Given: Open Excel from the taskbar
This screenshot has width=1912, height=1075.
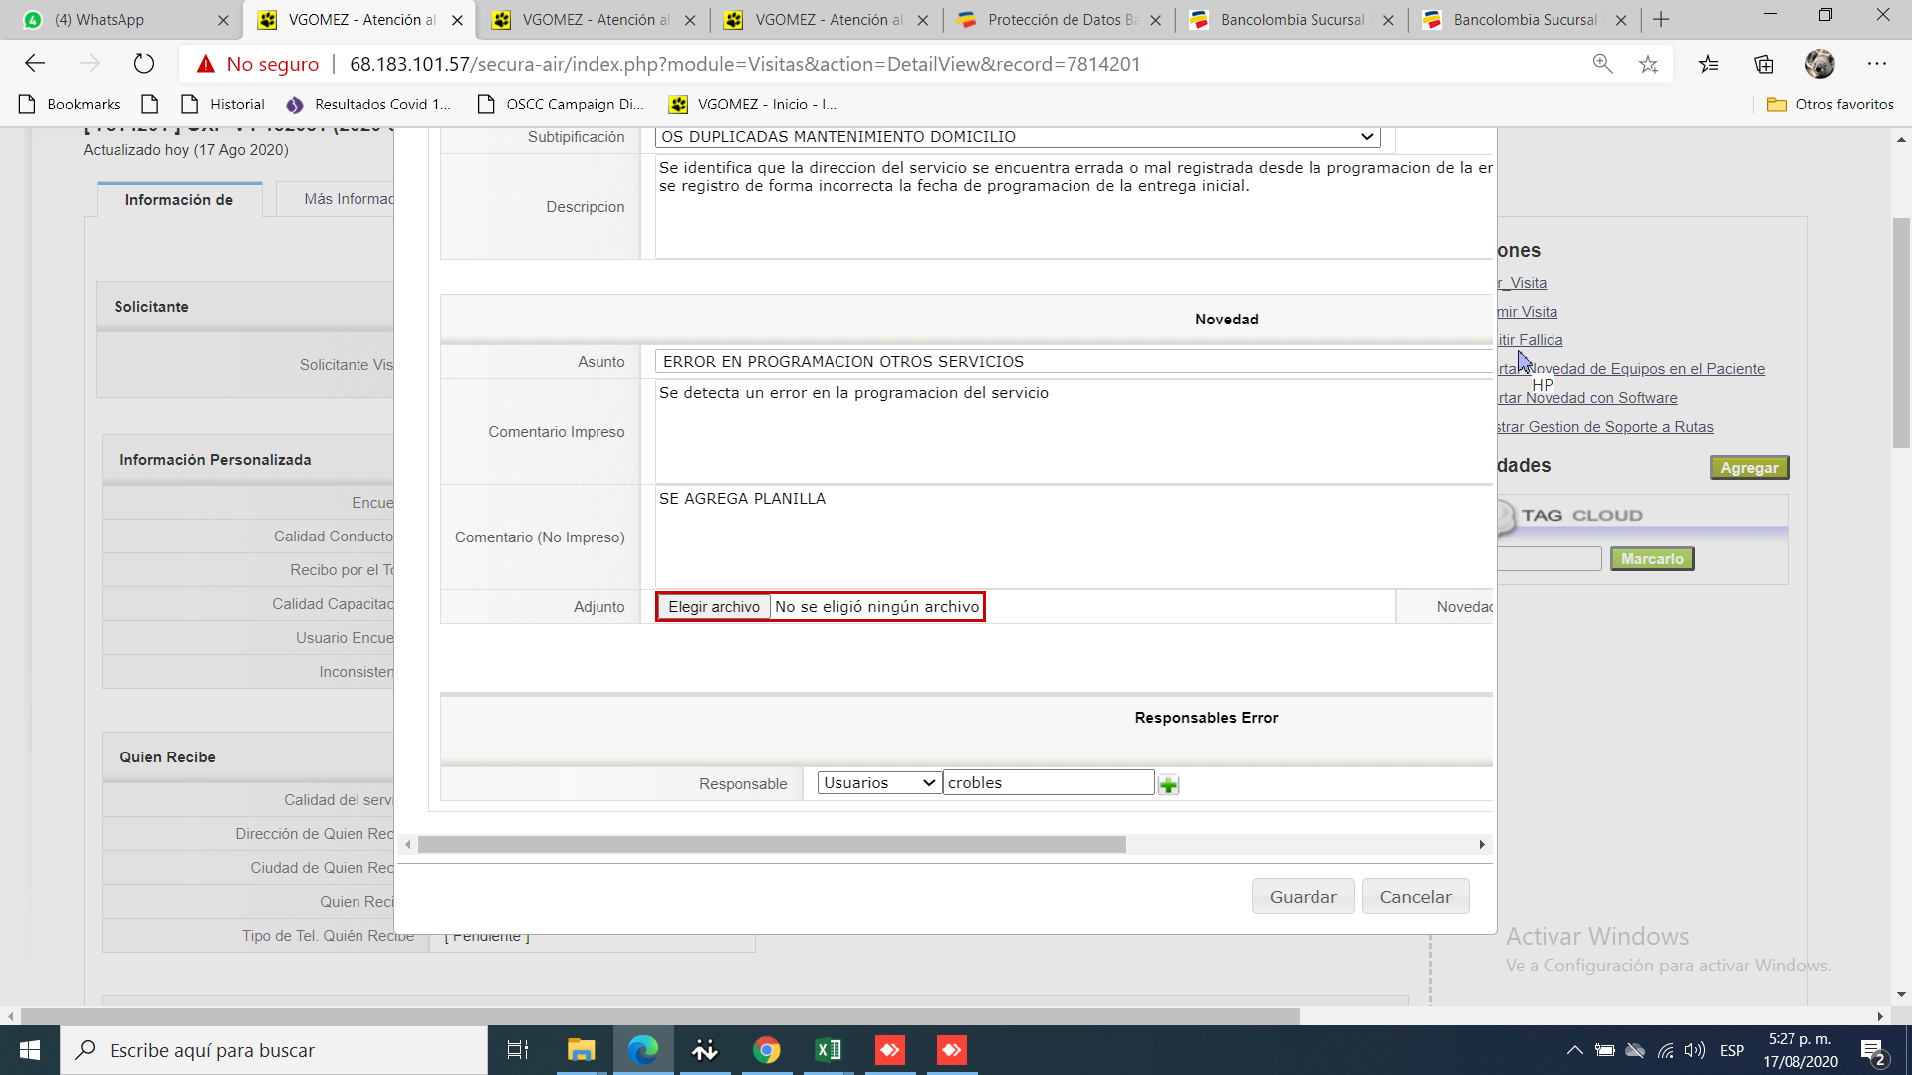Looking at the screenshot, I should coord(829,1050).
